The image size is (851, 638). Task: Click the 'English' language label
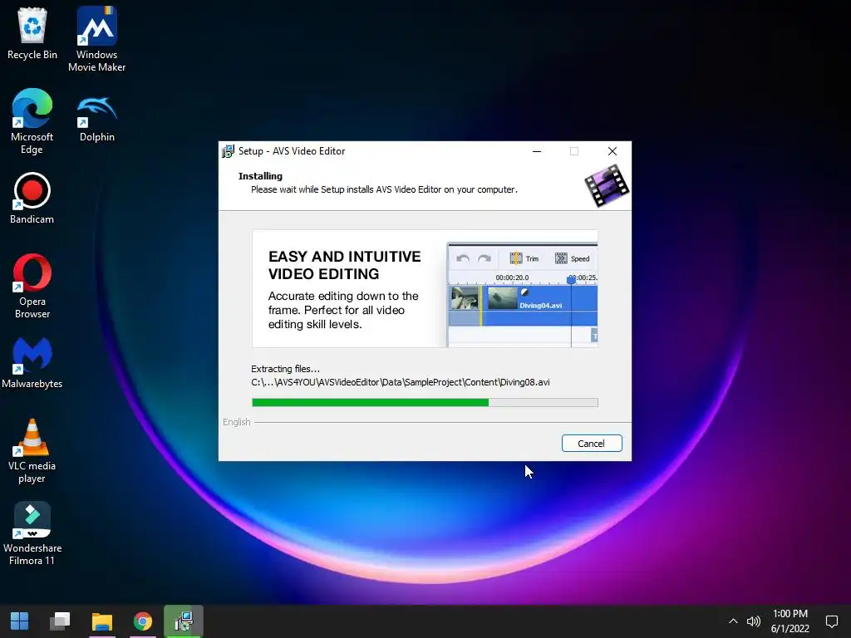click(237, 422)
